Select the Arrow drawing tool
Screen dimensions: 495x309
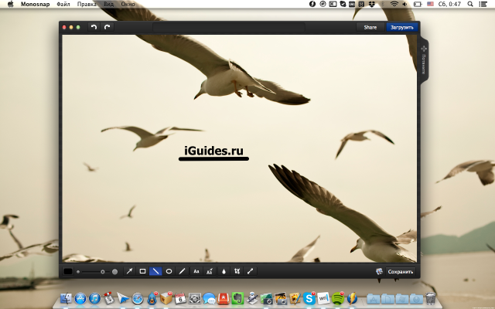coord(129,271)
